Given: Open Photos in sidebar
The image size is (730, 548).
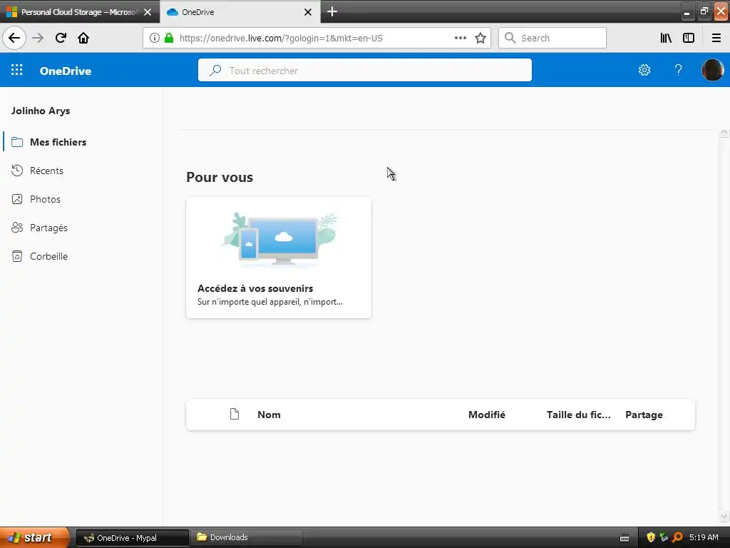Looking at the screenshot, I should tap(45, 199).
